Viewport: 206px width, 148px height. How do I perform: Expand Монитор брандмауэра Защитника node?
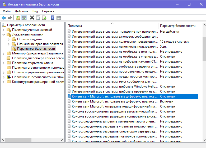coord(4,53)
